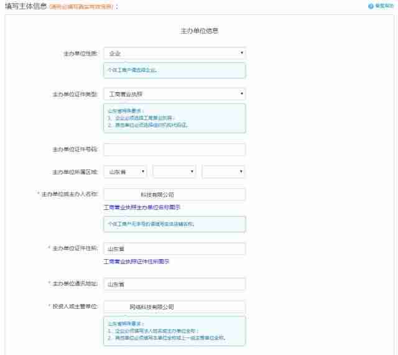This screenshot has height=355, width=398.
Task: Click the hint about 个体工商户无字号 name
Action: [x=151, y=224]
